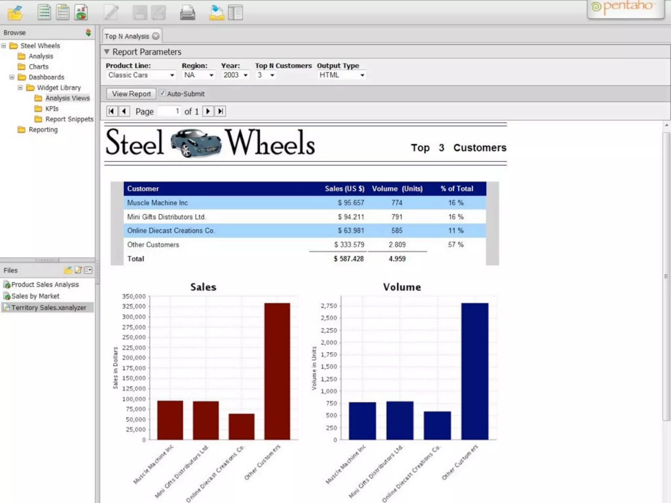Open the Sales by Market file
This screenshot has width=671, height=503.
click(35, 296)
